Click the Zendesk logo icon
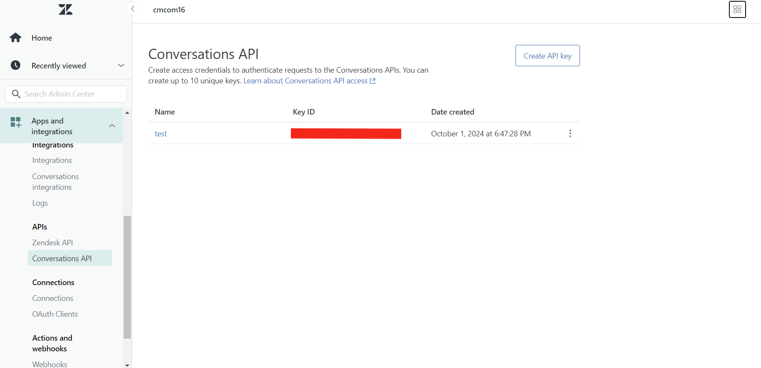The image size is (761, 368). tap(65, 9)
